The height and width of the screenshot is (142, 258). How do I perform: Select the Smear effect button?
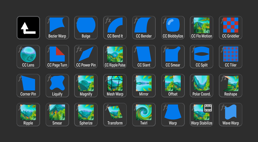(57, 114)
